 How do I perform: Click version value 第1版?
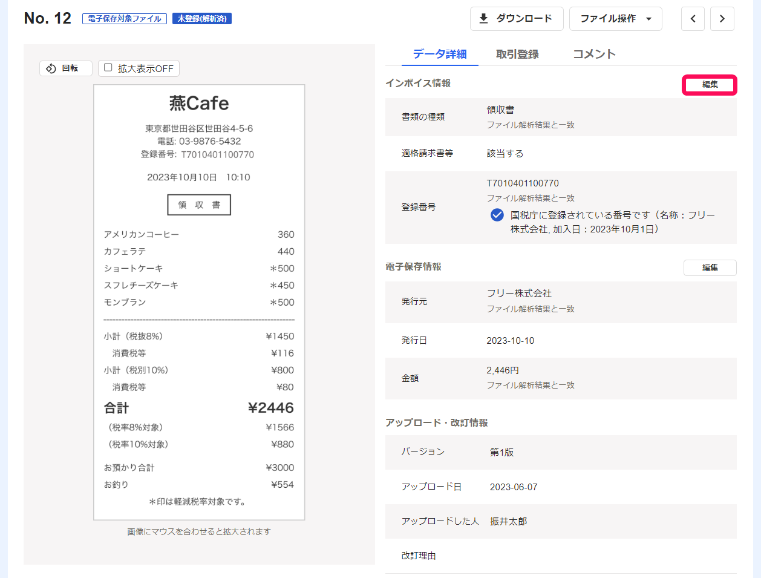point(501,452)
